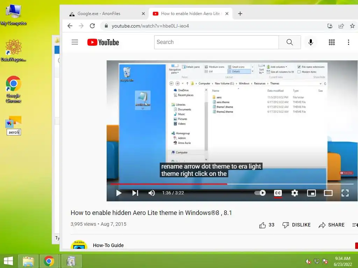Click the address bar URL
Image resolution: width=358 pixels, height=268 pixels.
click(x=150, y=26)
